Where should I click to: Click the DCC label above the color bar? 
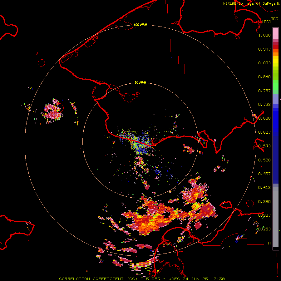click(x=274, y=19)
